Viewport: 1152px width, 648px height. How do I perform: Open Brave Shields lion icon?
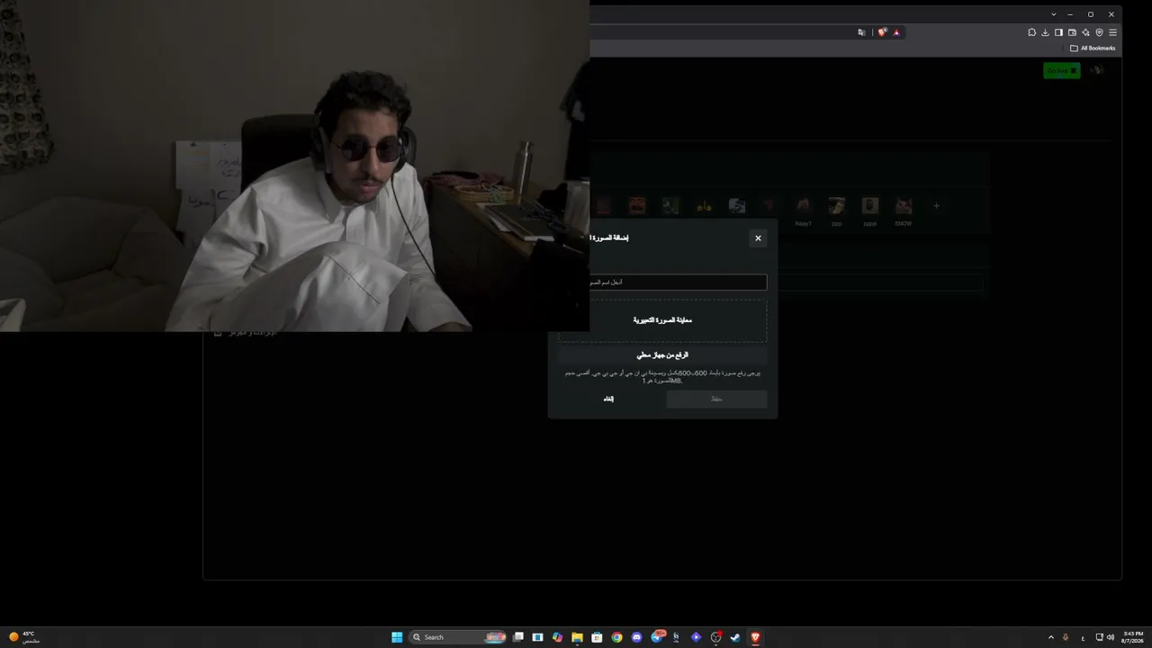[x=883, y=32]
